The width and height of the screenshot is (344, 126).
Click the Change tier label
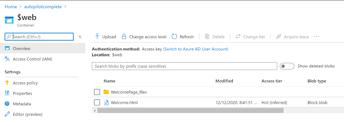[x=254, y=37]
